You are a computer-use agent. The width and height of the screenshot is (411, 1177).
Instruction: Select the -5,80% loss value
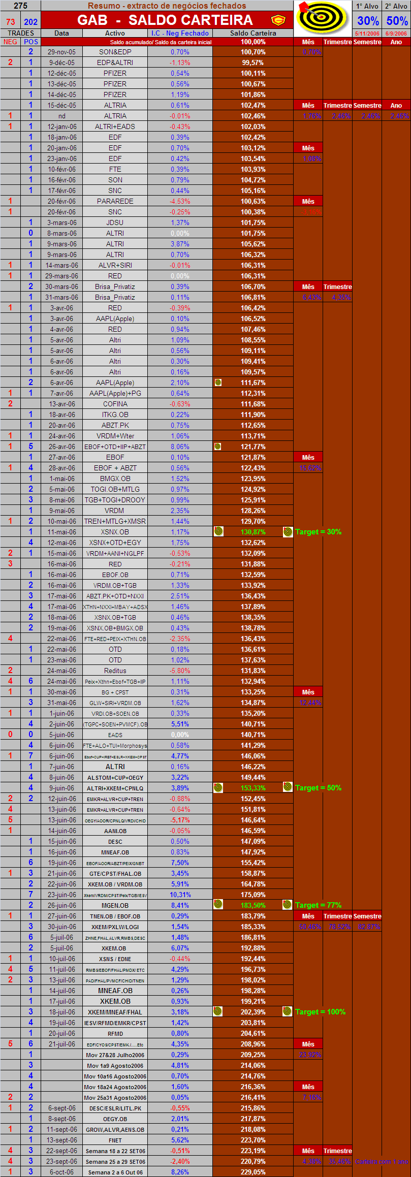pyautogui.click(x=180, y=671)
